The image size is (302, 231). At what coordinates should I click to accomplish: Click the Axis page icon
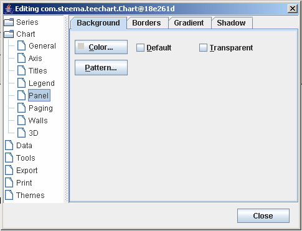click(x=22, y=58)
